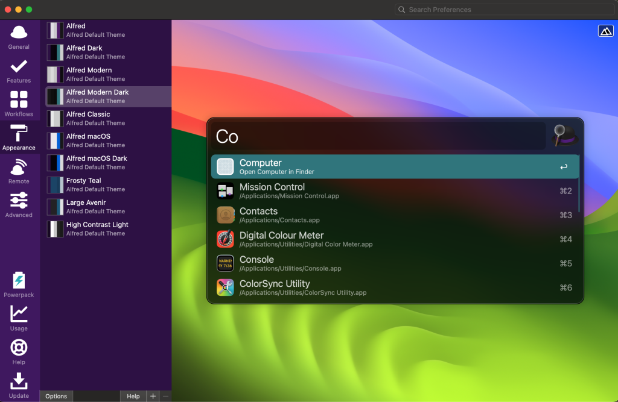Viewport: 618px width, 402px height.
Task: Open the Features section
Action: point(19,71)
